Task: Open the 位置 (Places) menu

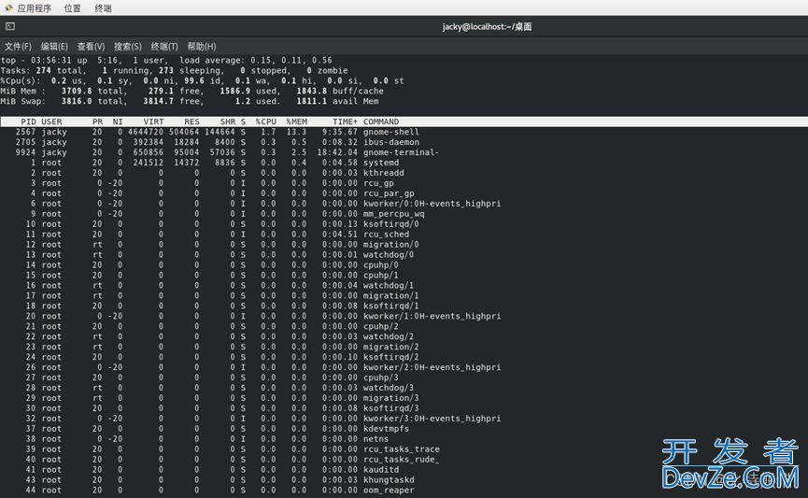Action: (x=72, y=8)
